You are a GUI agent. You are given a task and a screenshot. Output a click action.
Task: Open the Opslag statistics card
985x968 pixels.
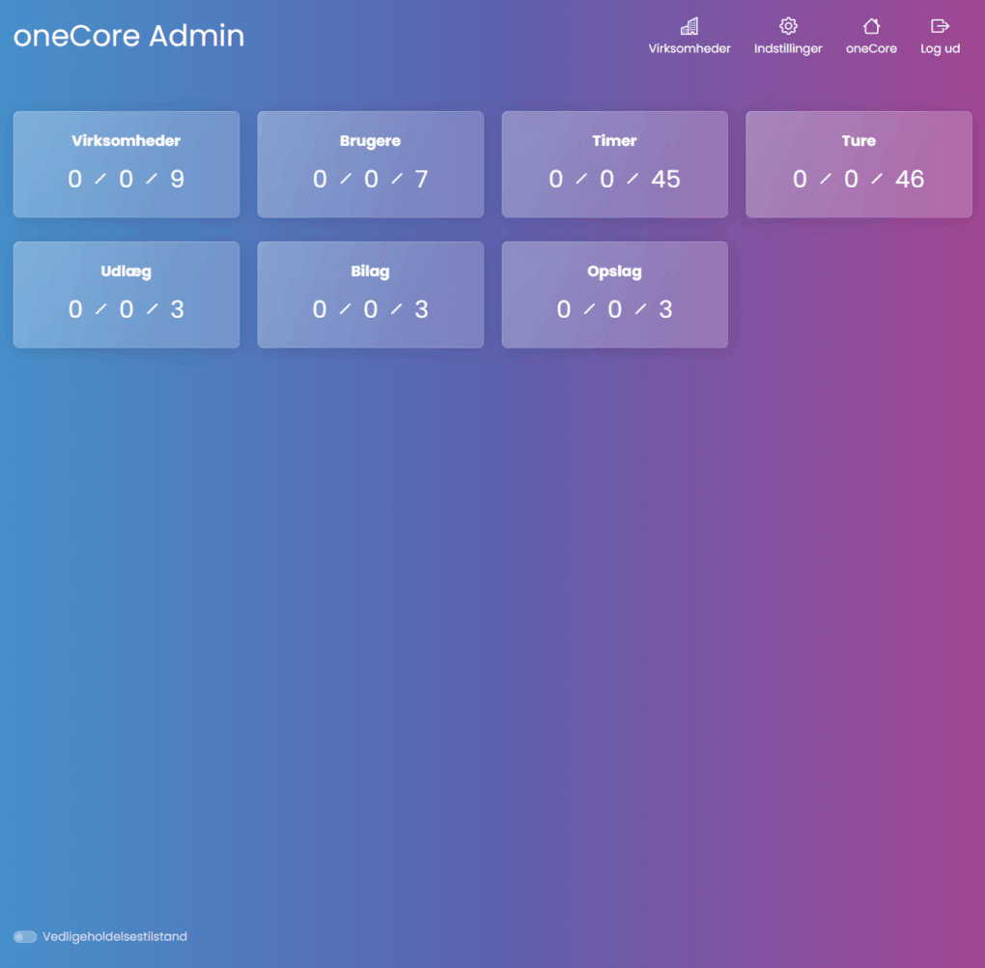point(614,295)
